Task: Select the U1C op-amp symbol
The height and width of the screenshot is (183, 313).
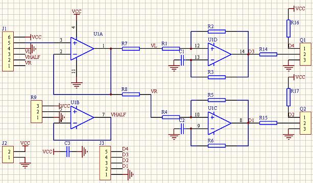Action: click(220, 123)
